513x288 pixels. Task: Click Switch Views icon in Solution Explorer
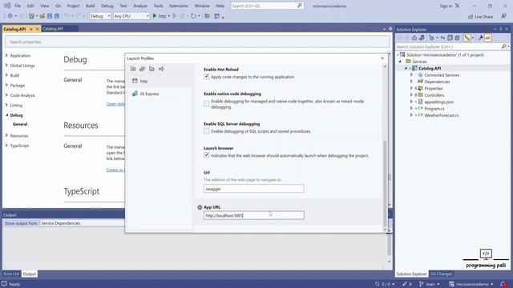click(x=422, y=38)
